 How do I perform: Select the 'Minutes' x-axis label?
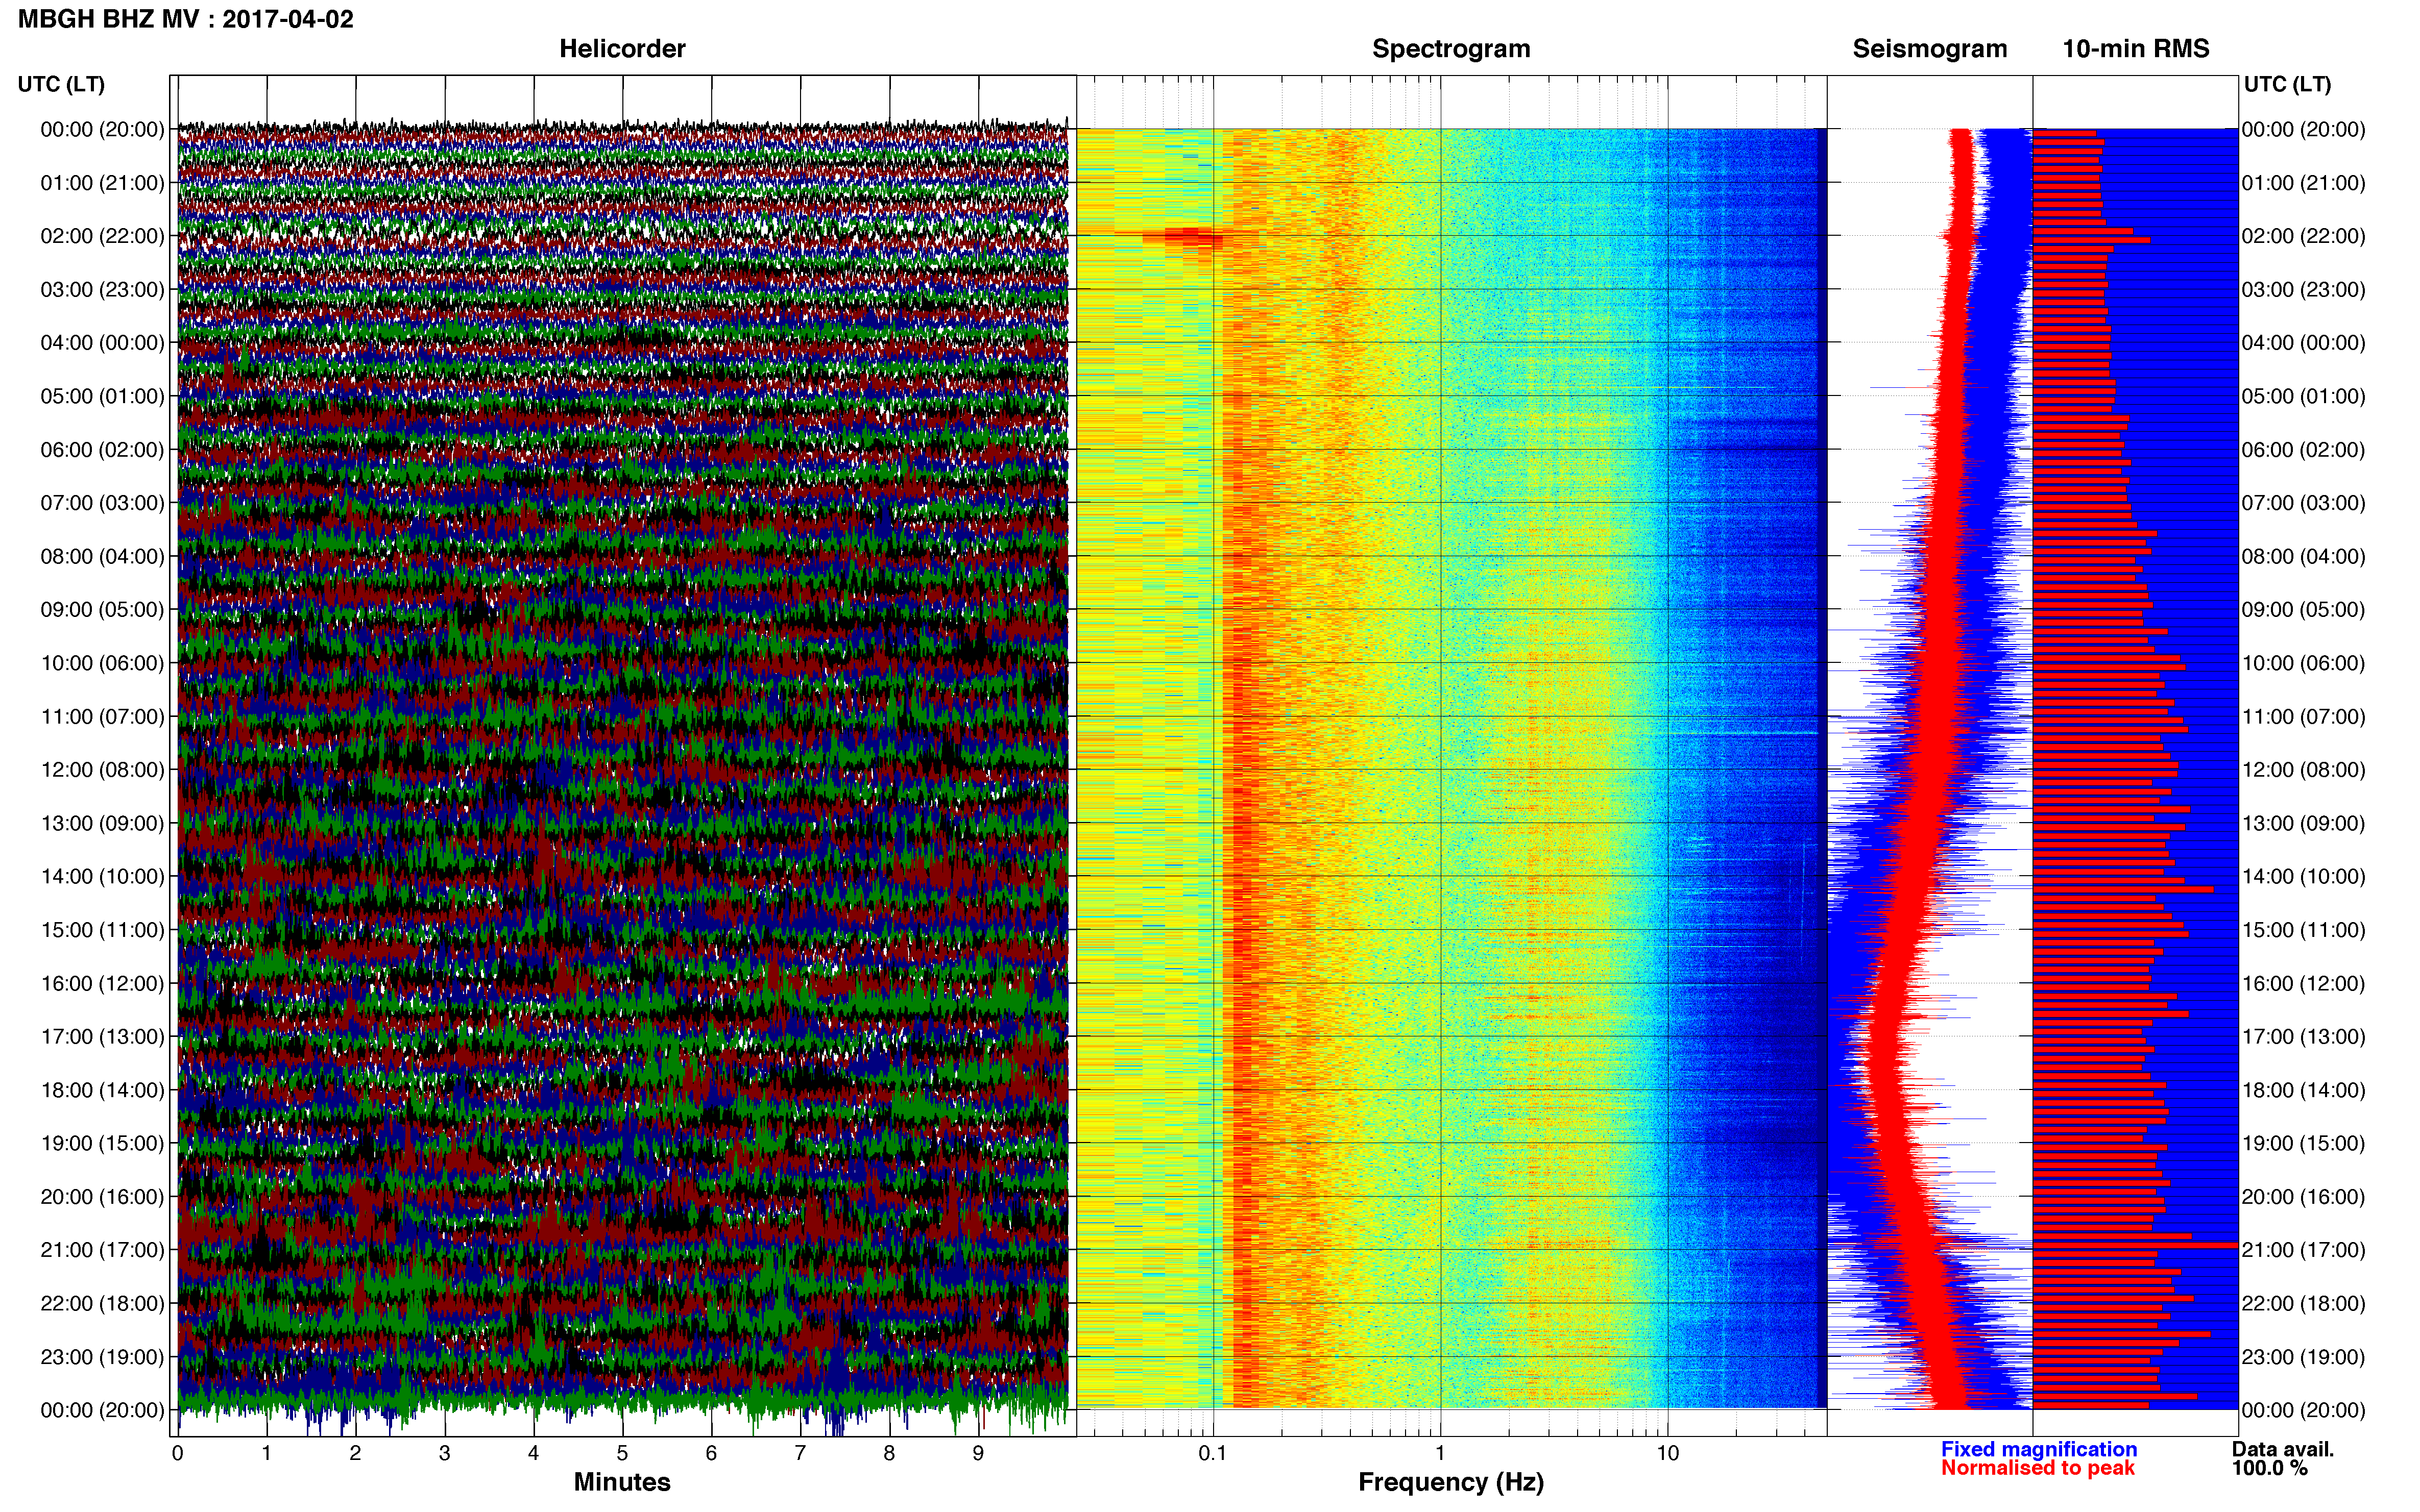click(621, 1482)
